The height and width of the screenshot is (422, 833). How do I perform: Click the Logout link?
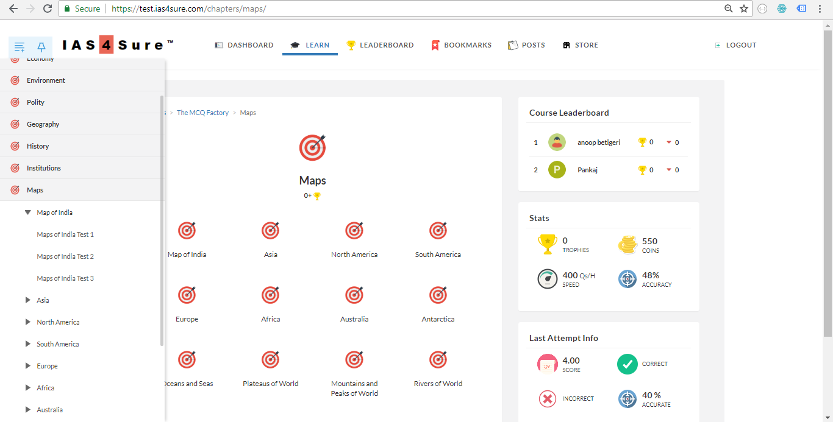pyautogui.click(x=735, y=45)
